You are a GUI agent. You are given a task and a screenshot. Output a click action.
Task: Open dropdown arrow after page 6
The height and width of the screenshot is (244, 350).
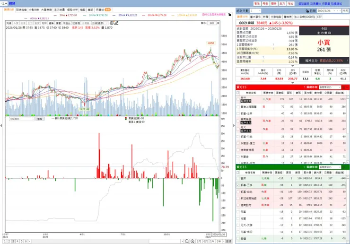coord(30,241)
